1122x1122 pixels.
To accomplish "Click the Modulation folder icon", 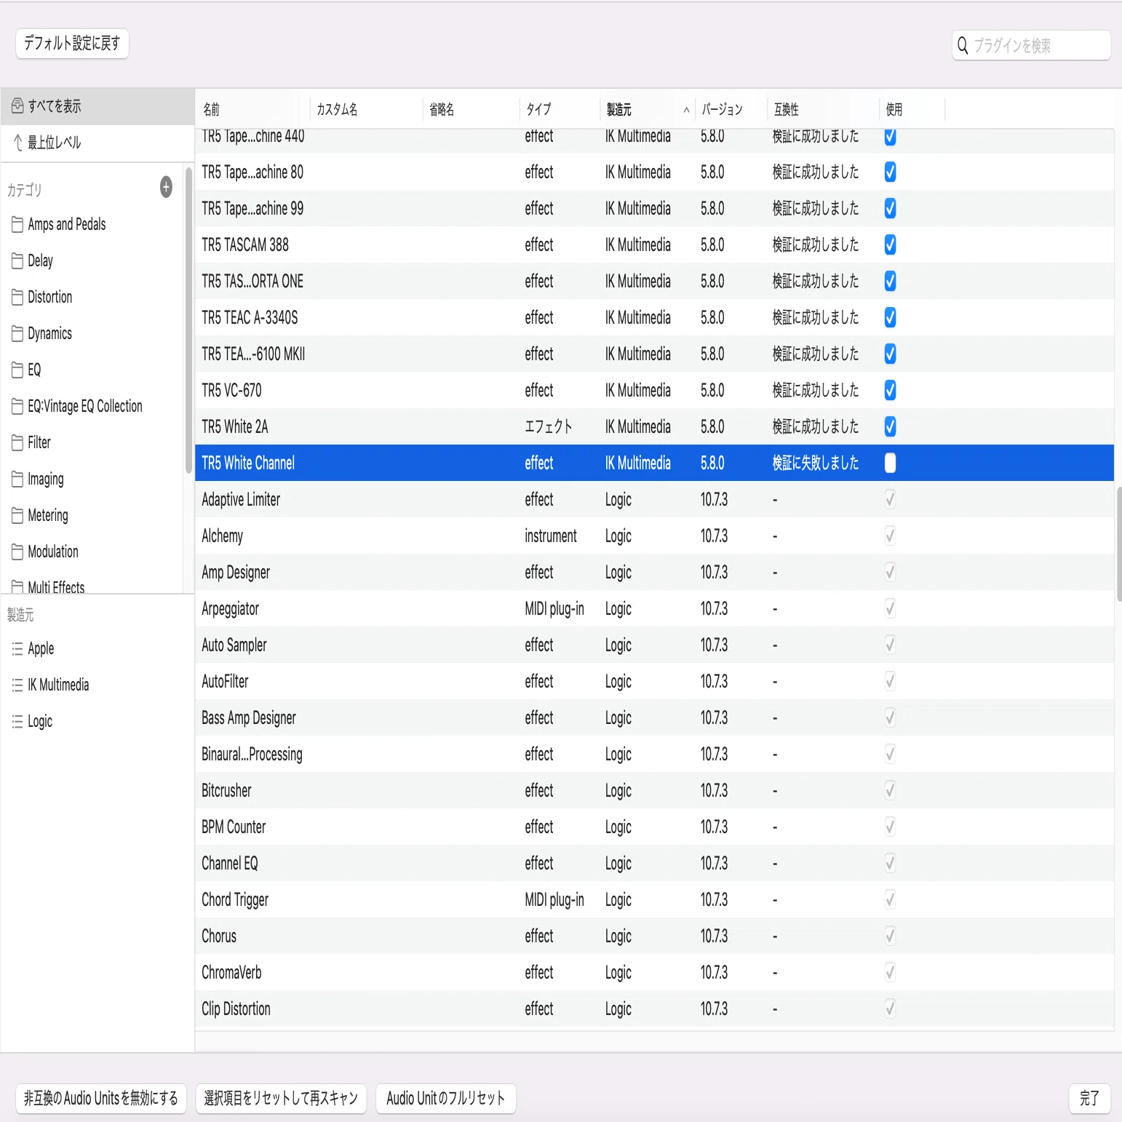I will (17, 552).
